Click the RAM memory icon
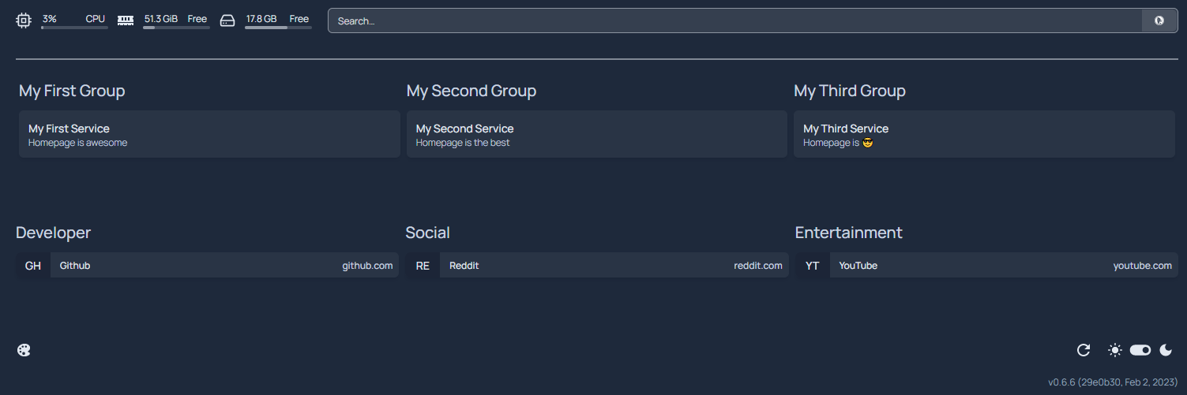This screenshot has height=395, width=1187. tap(126, 20)
